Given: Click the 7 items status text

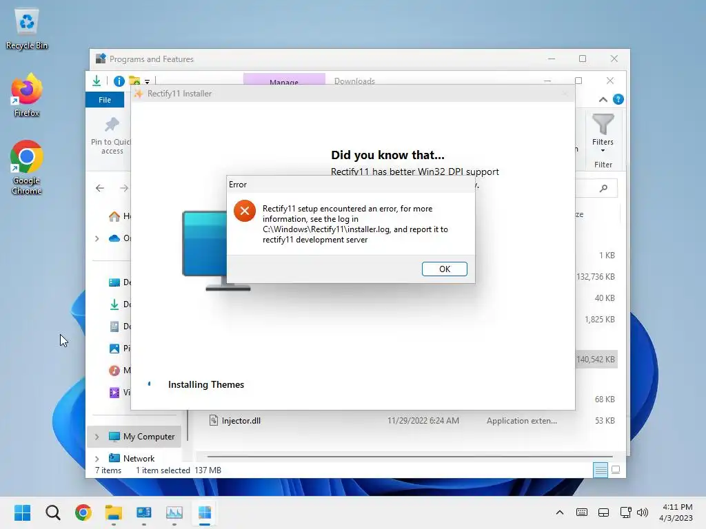Looking at the screenshot, I should [108, 470].
